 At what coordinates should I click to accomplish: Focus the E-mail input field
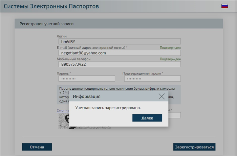pos(120,53)
